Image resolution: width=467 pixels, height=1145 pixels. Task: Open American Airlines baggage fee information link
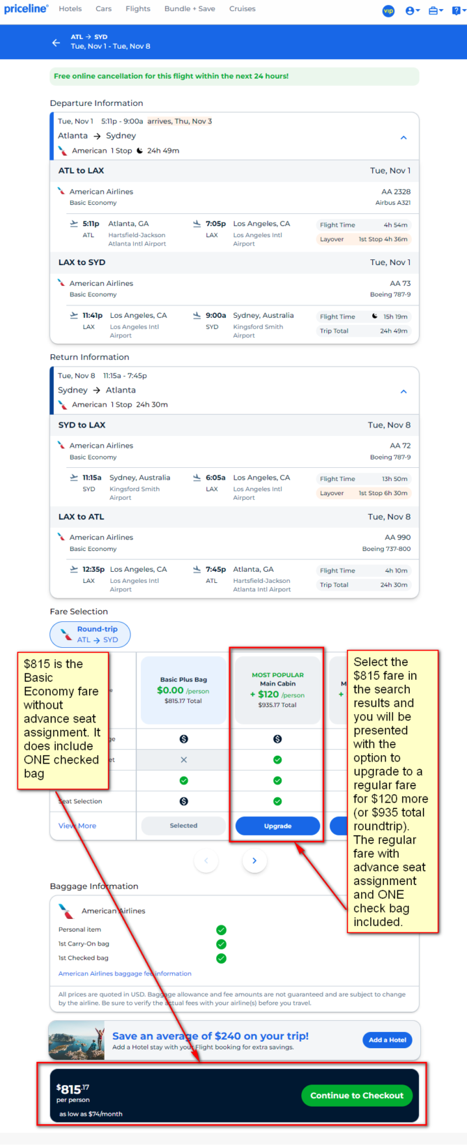[125, 973]
